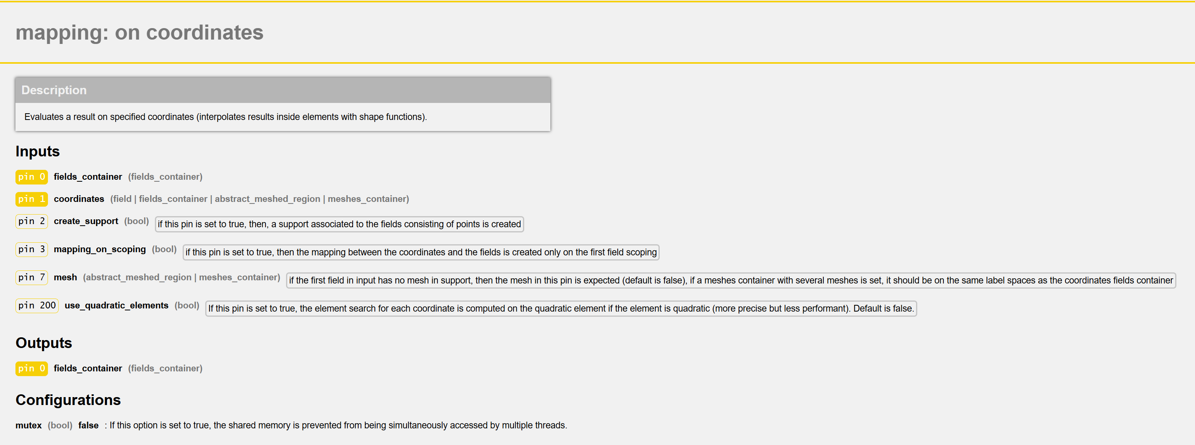
Task: Select the create_support input name
Action: coord(86,221)
